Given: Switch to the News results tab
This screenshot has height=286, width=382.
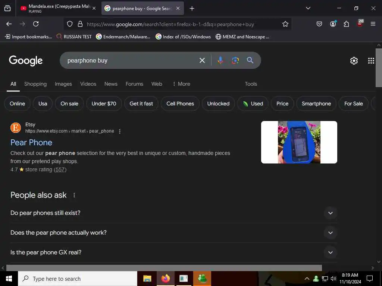Looking at the screenshot, I should point(111,84).
